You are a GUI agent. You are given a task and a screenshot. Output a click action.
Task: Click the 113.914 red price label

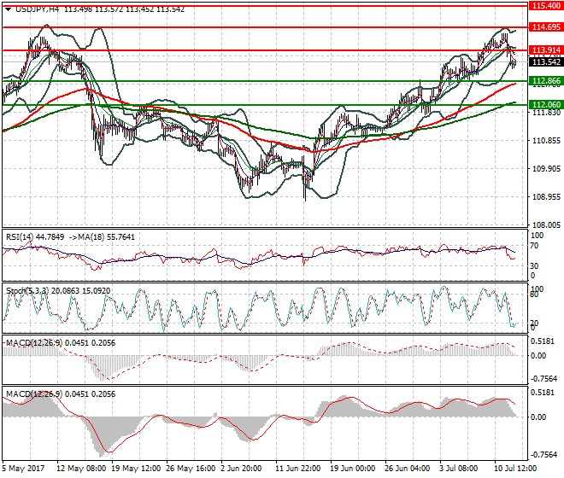(546, 50)
